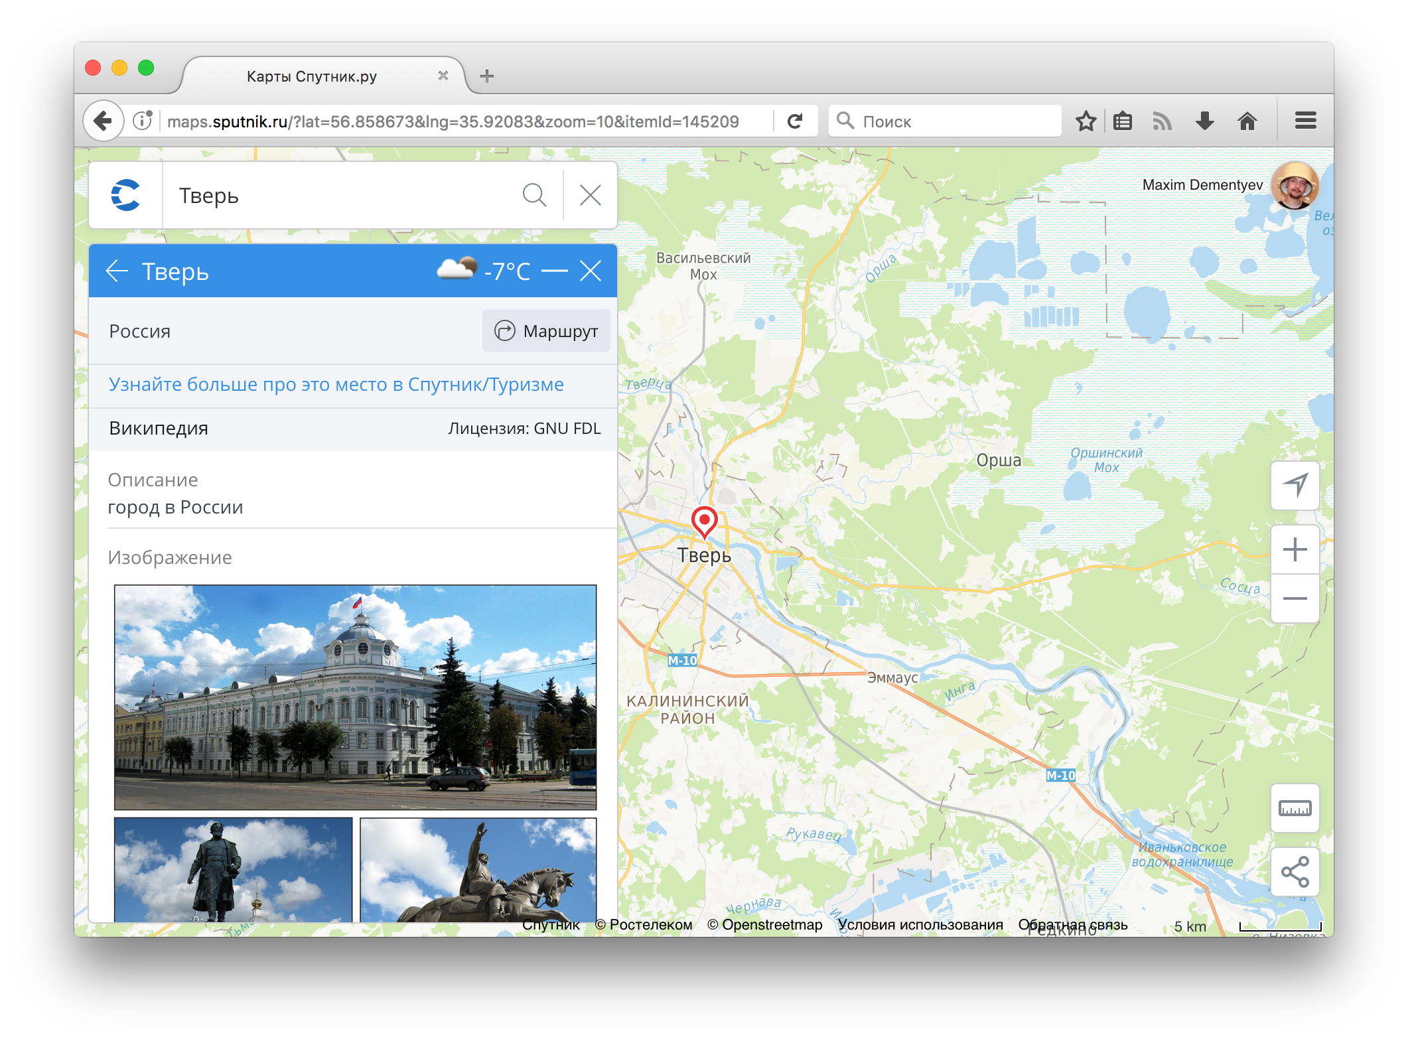Open the large building photo of Тверь
Viewport: 1408px width, 1043px height.
(355, 697)
